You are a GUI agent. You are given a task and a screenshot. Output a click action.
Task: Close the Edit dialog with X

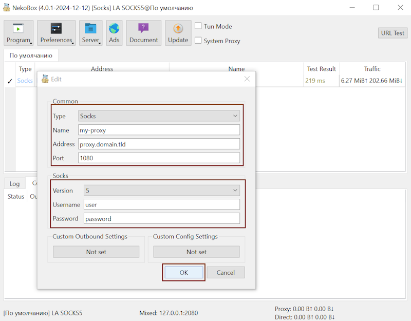tap(247, 79)
